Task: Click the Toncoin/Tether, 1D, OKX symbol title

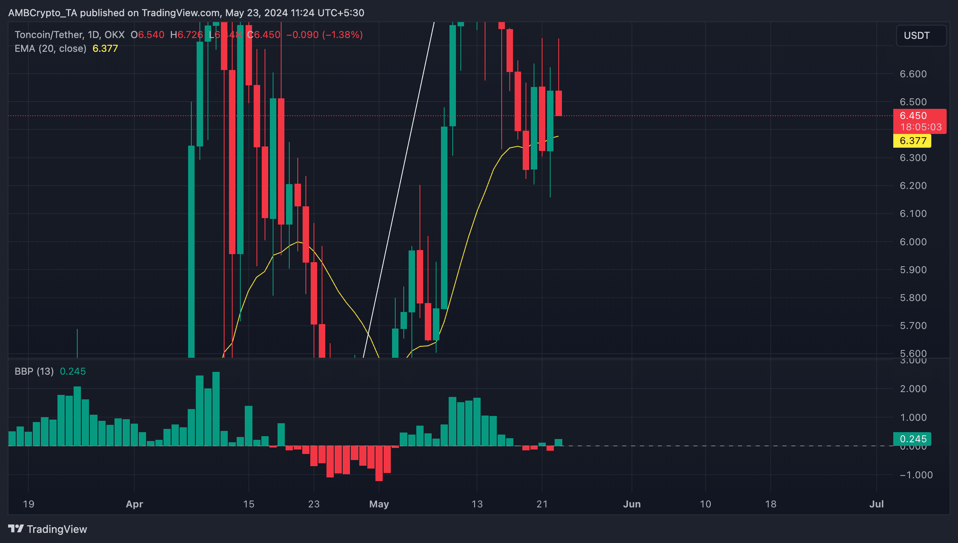Action: [70, 35]
